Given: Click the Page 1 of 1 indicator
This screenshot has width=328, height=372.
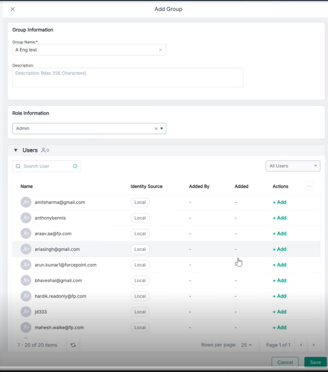Looking at the screenshot, I should 278,345.
